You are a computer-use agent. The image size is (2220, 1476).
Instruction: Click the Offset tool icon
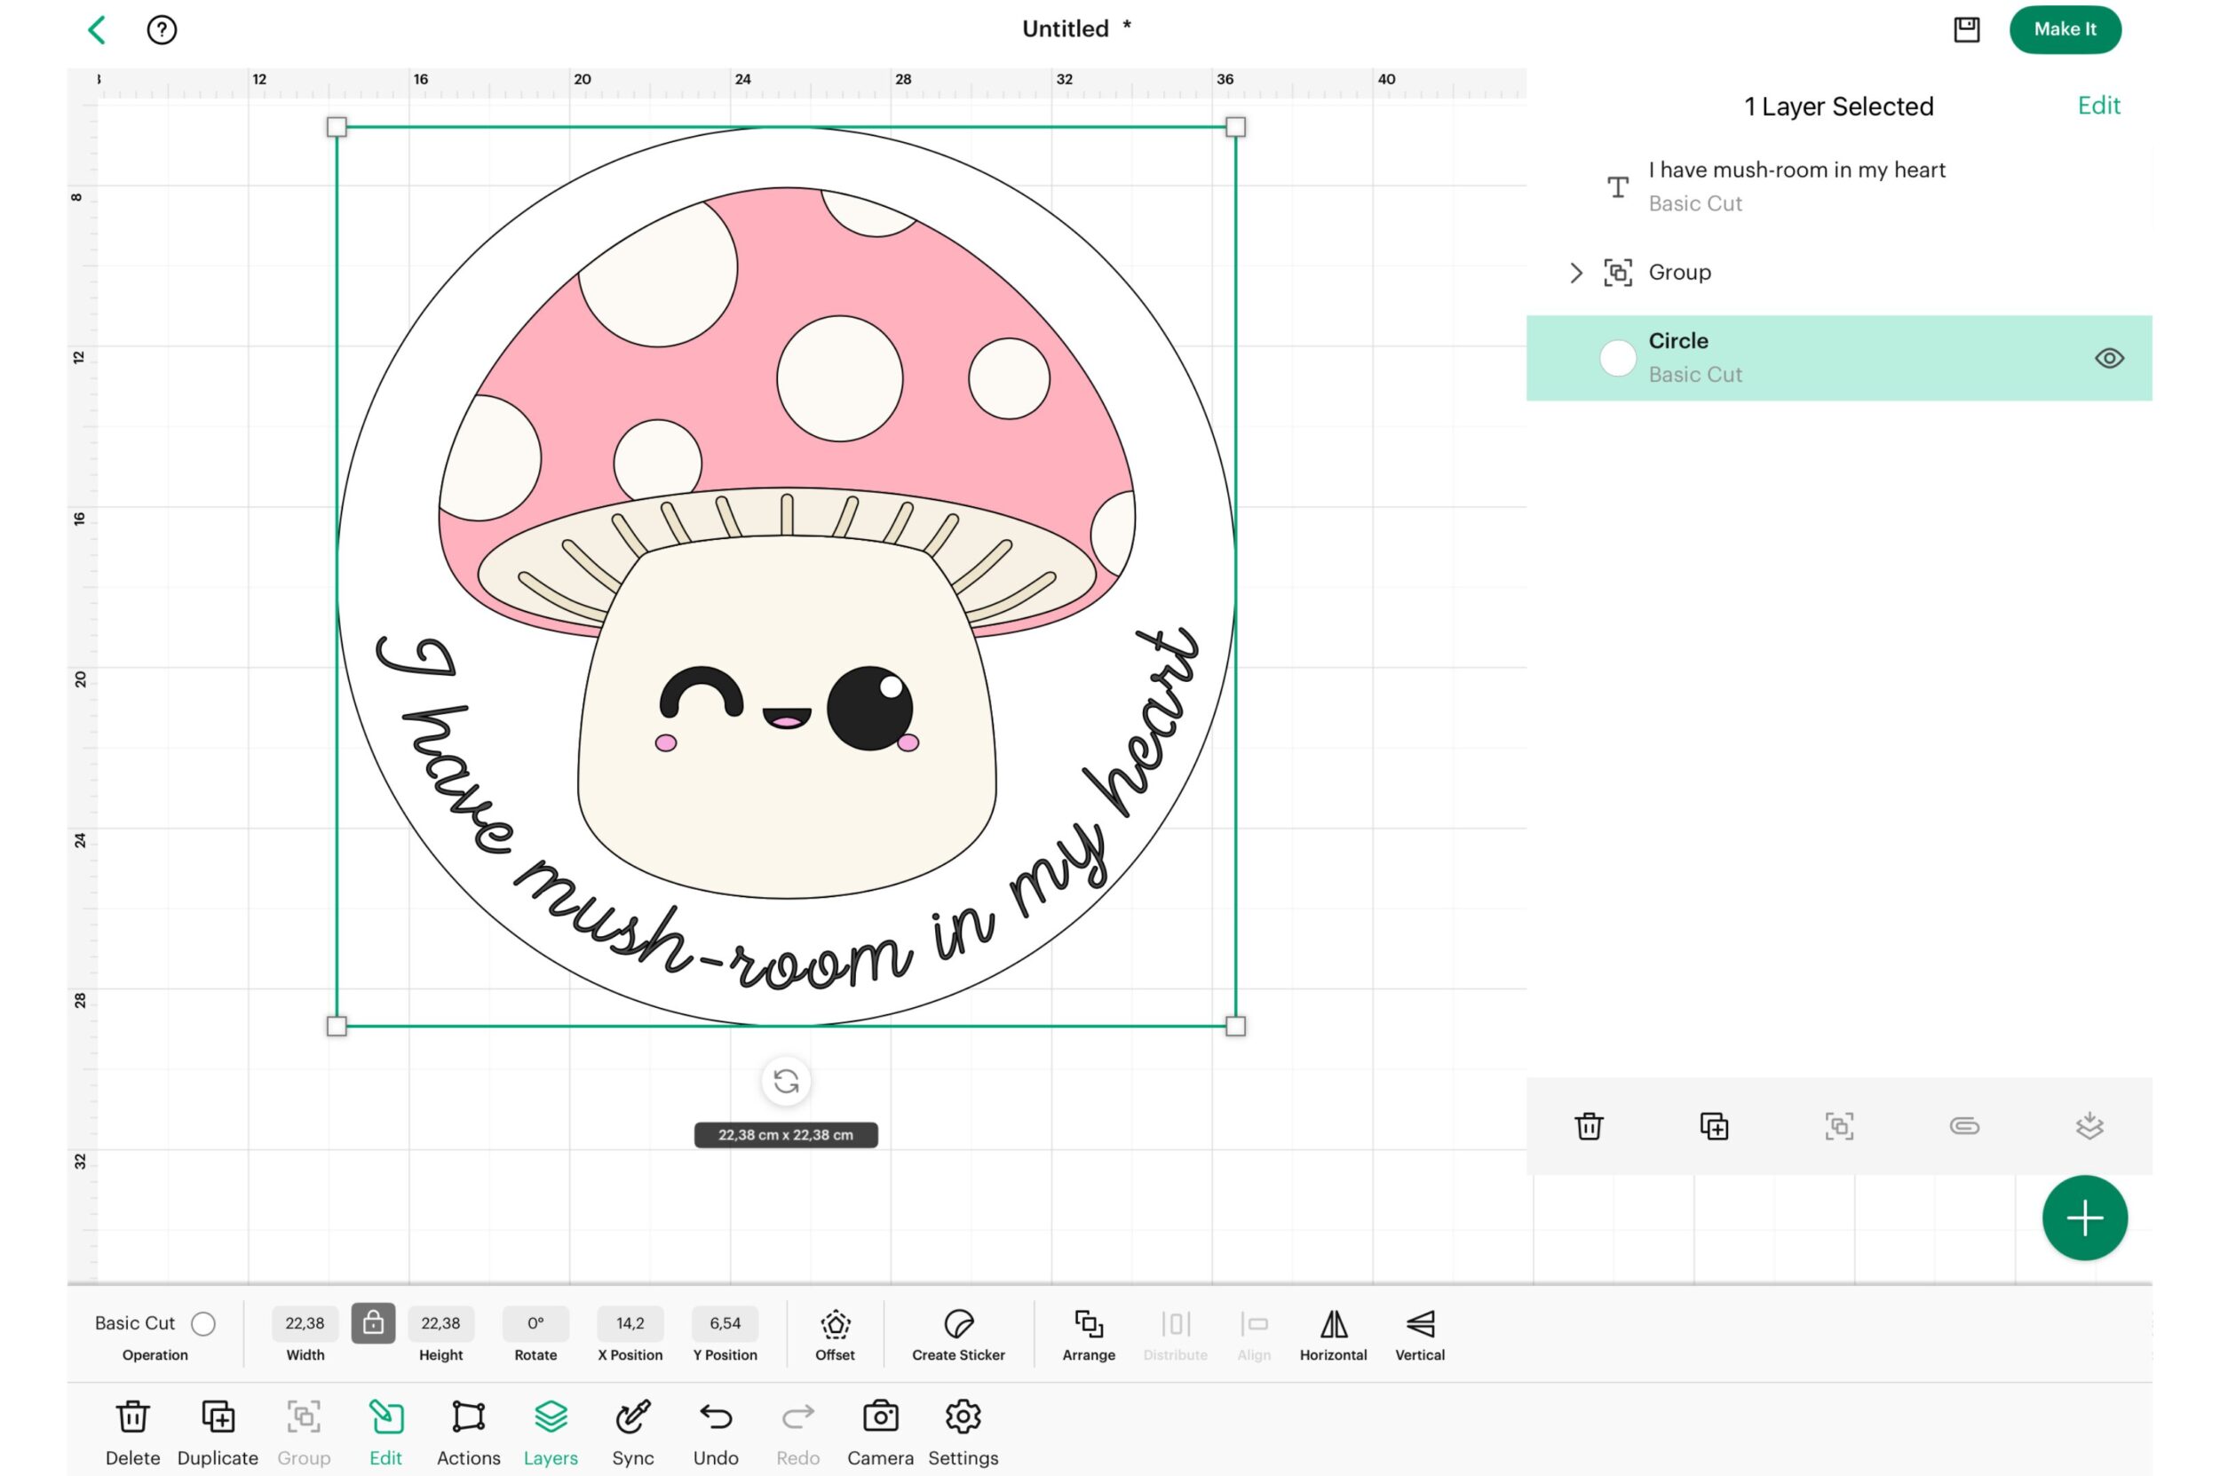(x=835, y=1325)
